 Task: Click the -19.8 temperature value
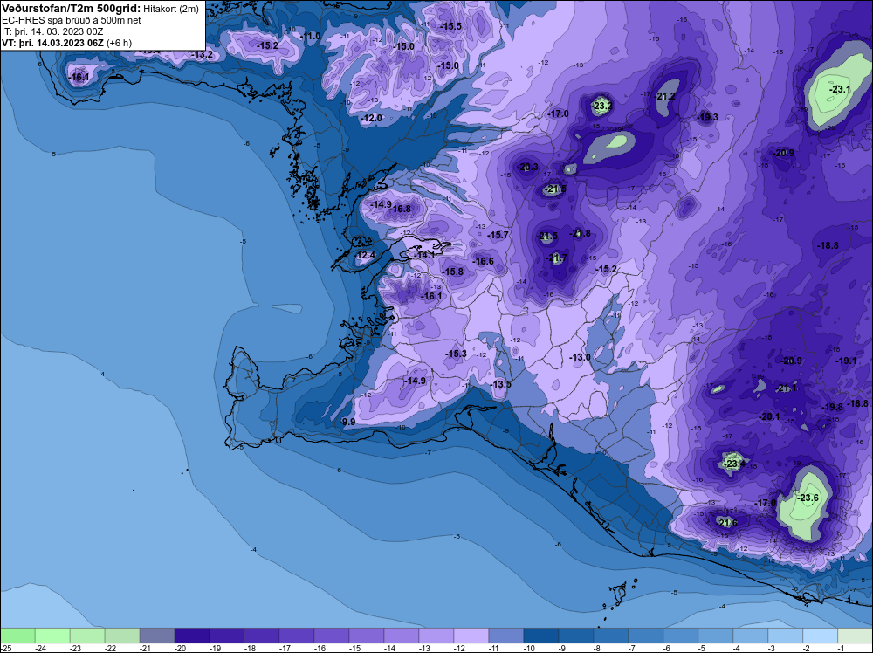point(833,407)
